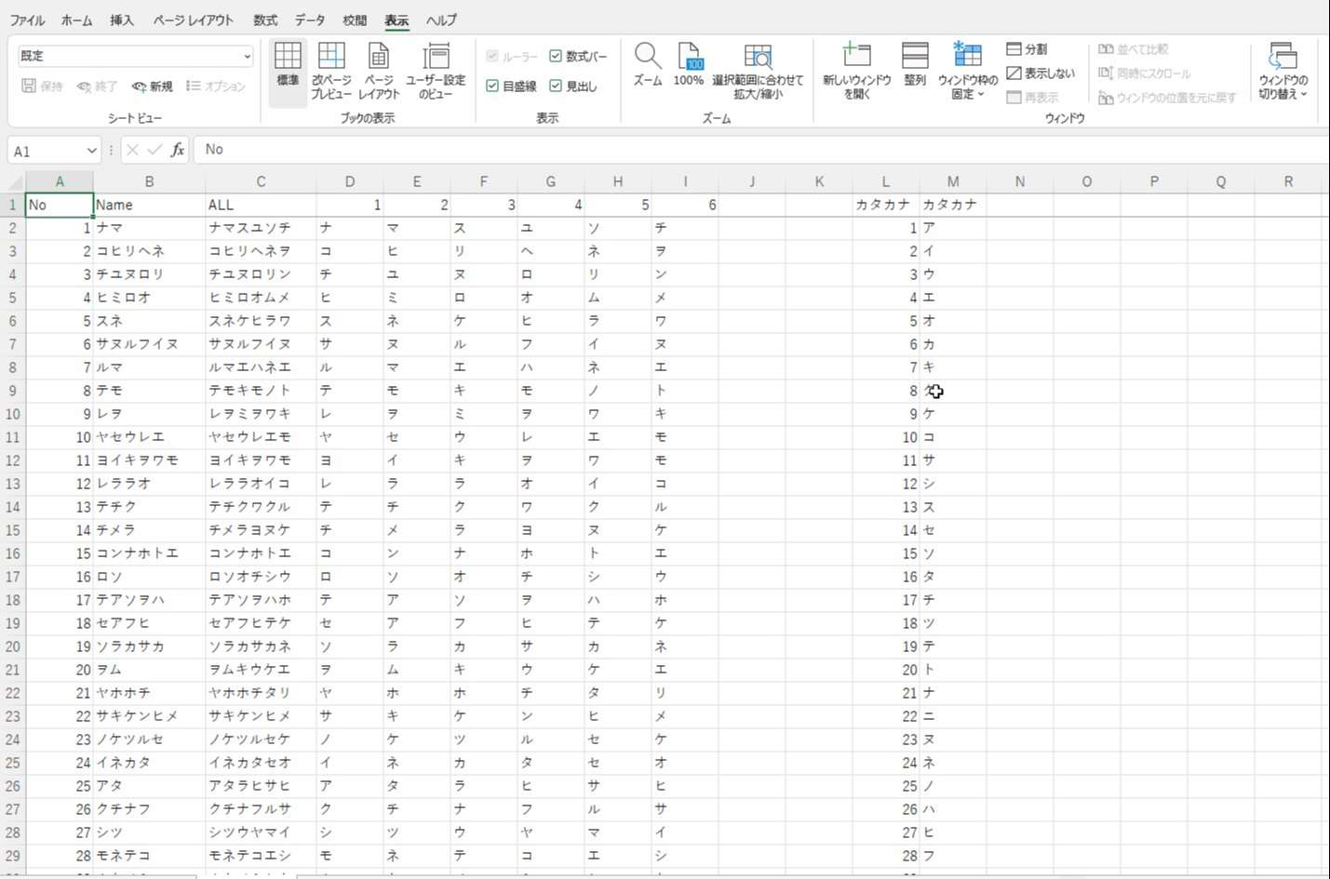Open the ファイル menu tab
Screen dimensions: 1330x879
[27, 20]
